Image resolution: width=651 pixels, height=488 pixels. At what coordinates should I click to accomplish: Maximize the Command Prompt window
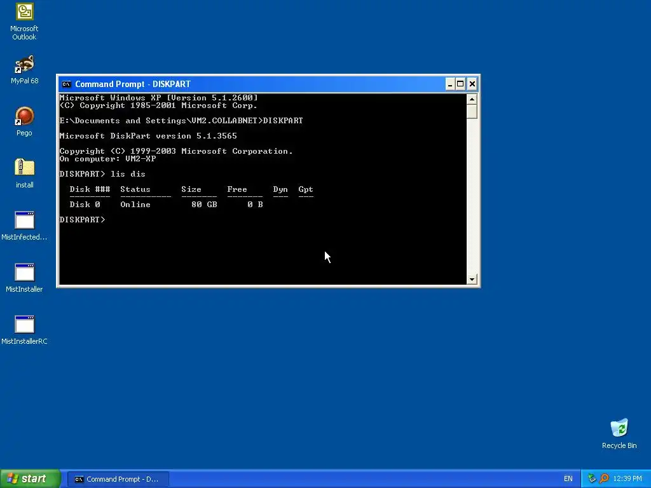point(460,85)
